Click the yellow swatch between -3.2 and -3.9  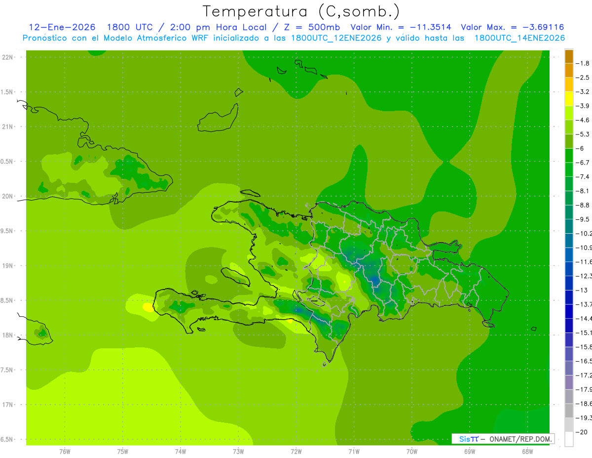tap(569, 99)
